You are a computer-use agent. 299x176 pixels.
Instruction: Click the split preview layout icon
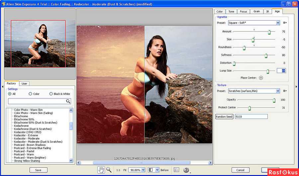point(151,170)
